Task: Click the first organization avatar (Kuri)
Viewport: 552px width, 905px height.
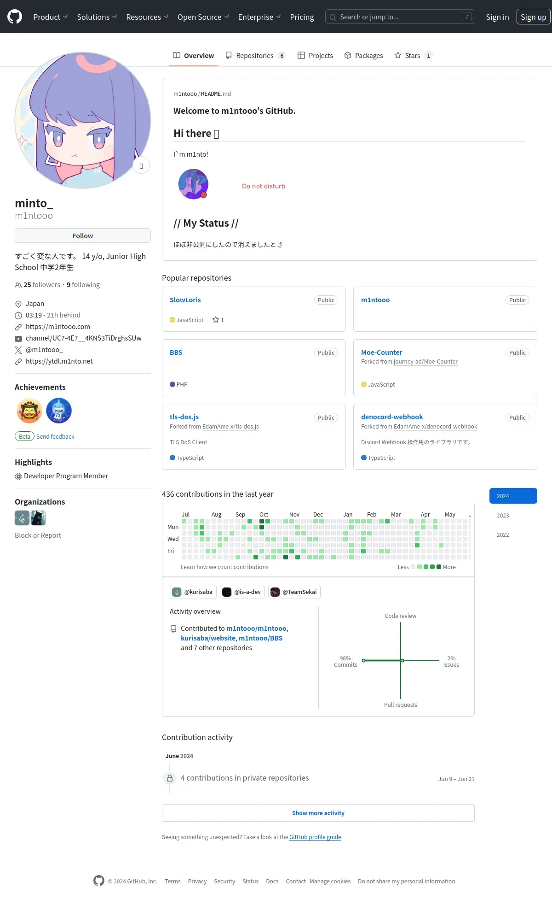Action: (22, 518)
